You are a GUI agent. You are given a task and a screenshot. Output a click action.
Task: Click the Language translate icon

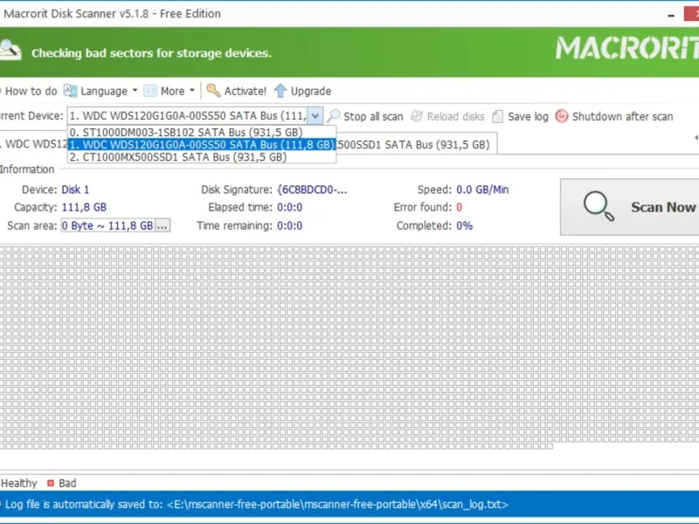[70, 91]
